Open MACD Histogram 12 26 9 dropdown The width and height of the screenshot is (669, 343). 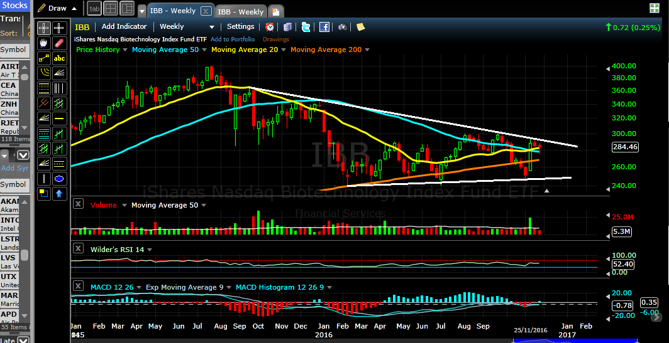(330, 288)
